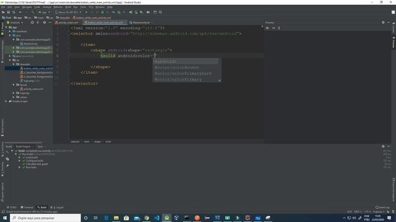Open Chrome from the taskbar
The image size is (396, 222).
click(x=147, y=218)
